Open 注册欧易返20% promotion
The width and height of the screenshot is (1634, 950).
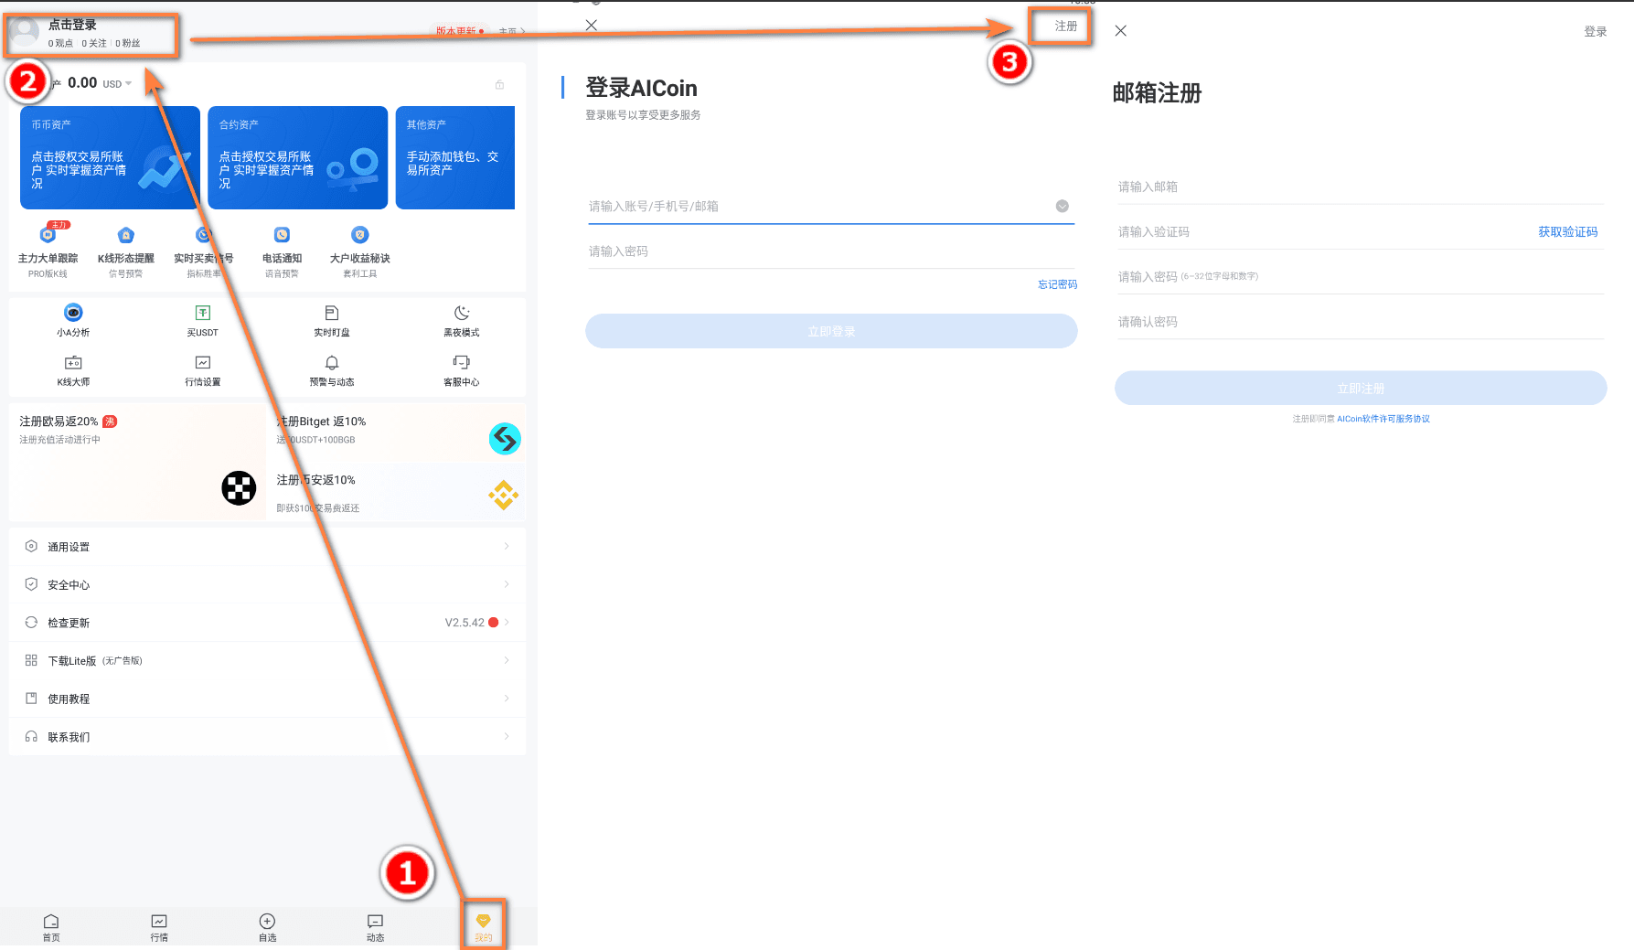[137, 463]
